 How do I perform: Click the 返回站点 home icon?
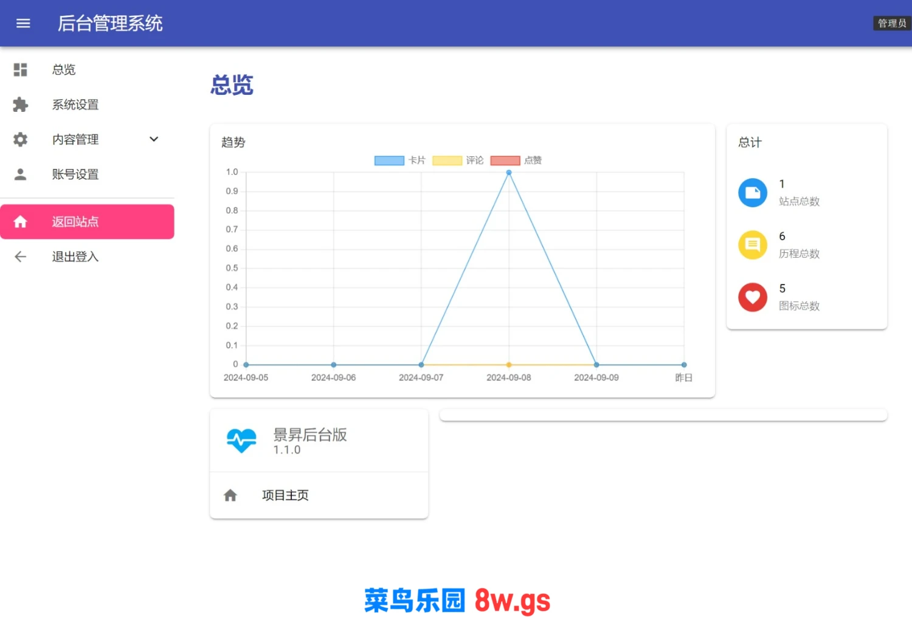click(21, 222)
